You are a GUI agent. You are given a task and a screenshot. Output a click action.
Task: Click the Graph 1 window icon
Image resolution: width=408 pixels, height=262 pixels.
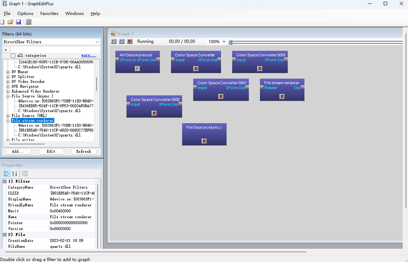[x=114, y=34]
